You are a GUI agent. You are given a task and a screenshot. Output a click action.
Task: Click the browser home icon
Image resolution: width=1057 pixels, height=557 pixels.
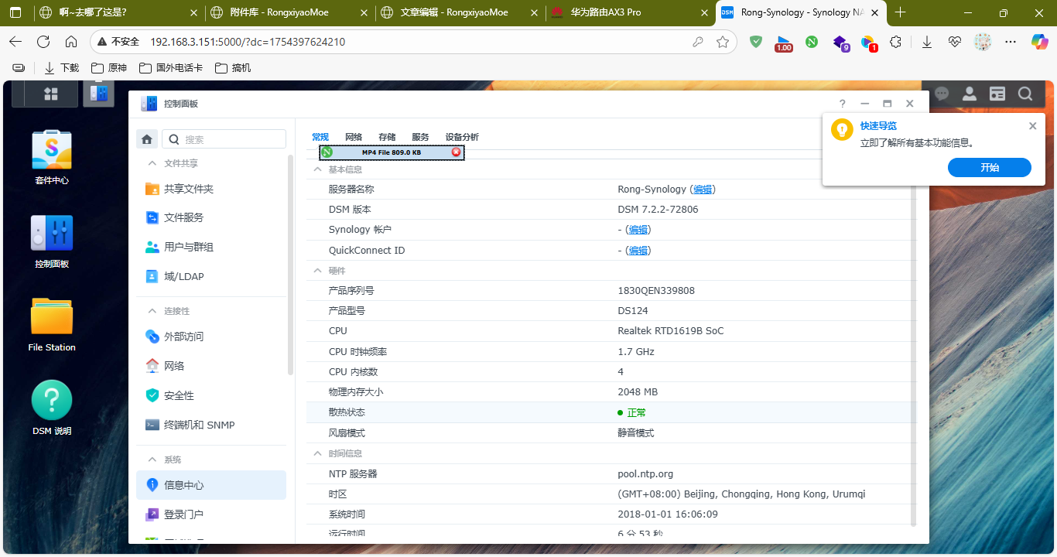coord(71,42)
